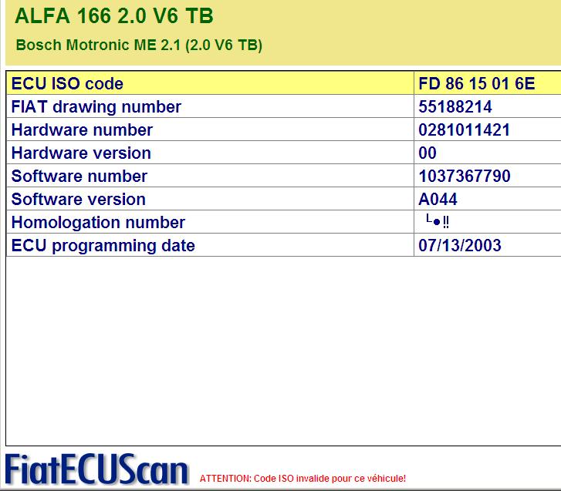Select the FIAT drawing number label

coord(96,106)
